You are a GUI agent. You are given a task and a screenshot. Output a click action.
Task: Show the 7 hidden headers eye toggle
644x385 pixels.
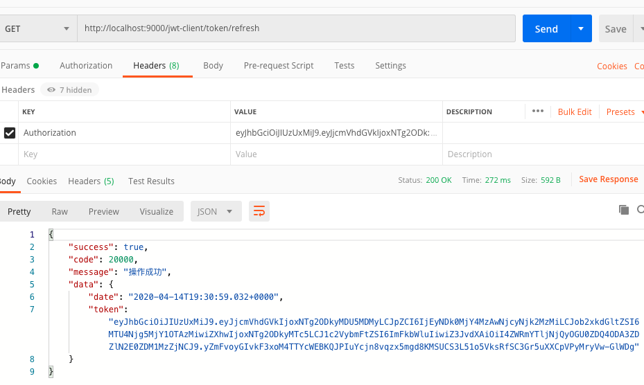tap(69, 90)
